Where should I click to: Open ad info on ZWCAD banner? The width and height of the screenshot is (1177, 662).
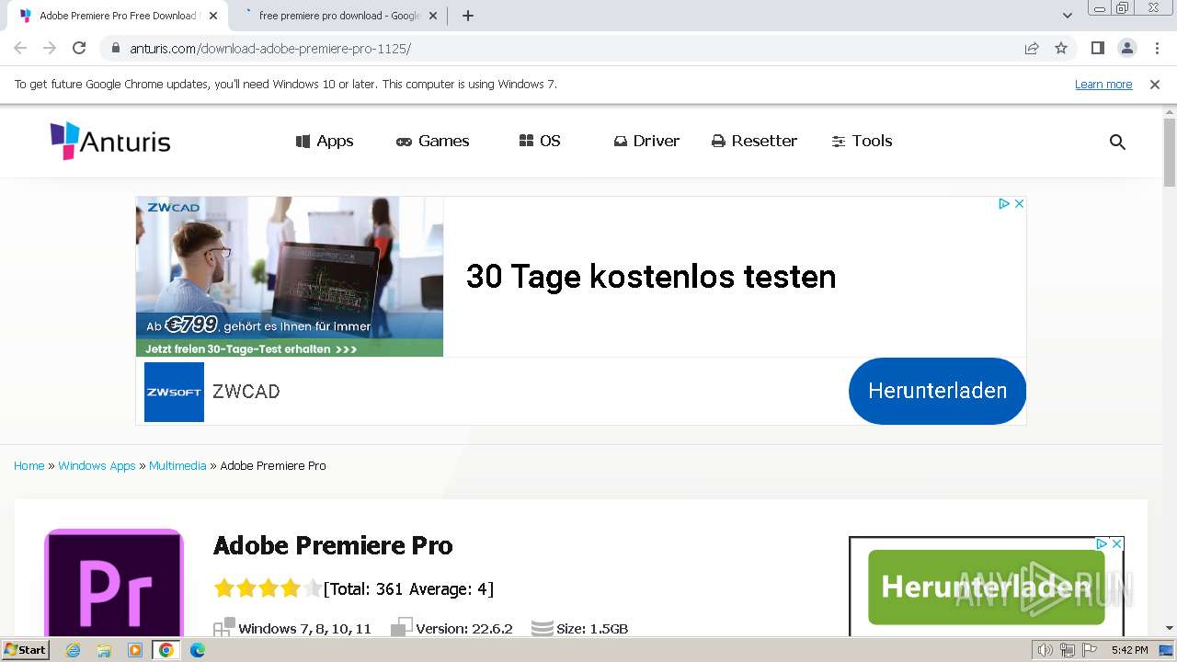[x=1004, y=204]
